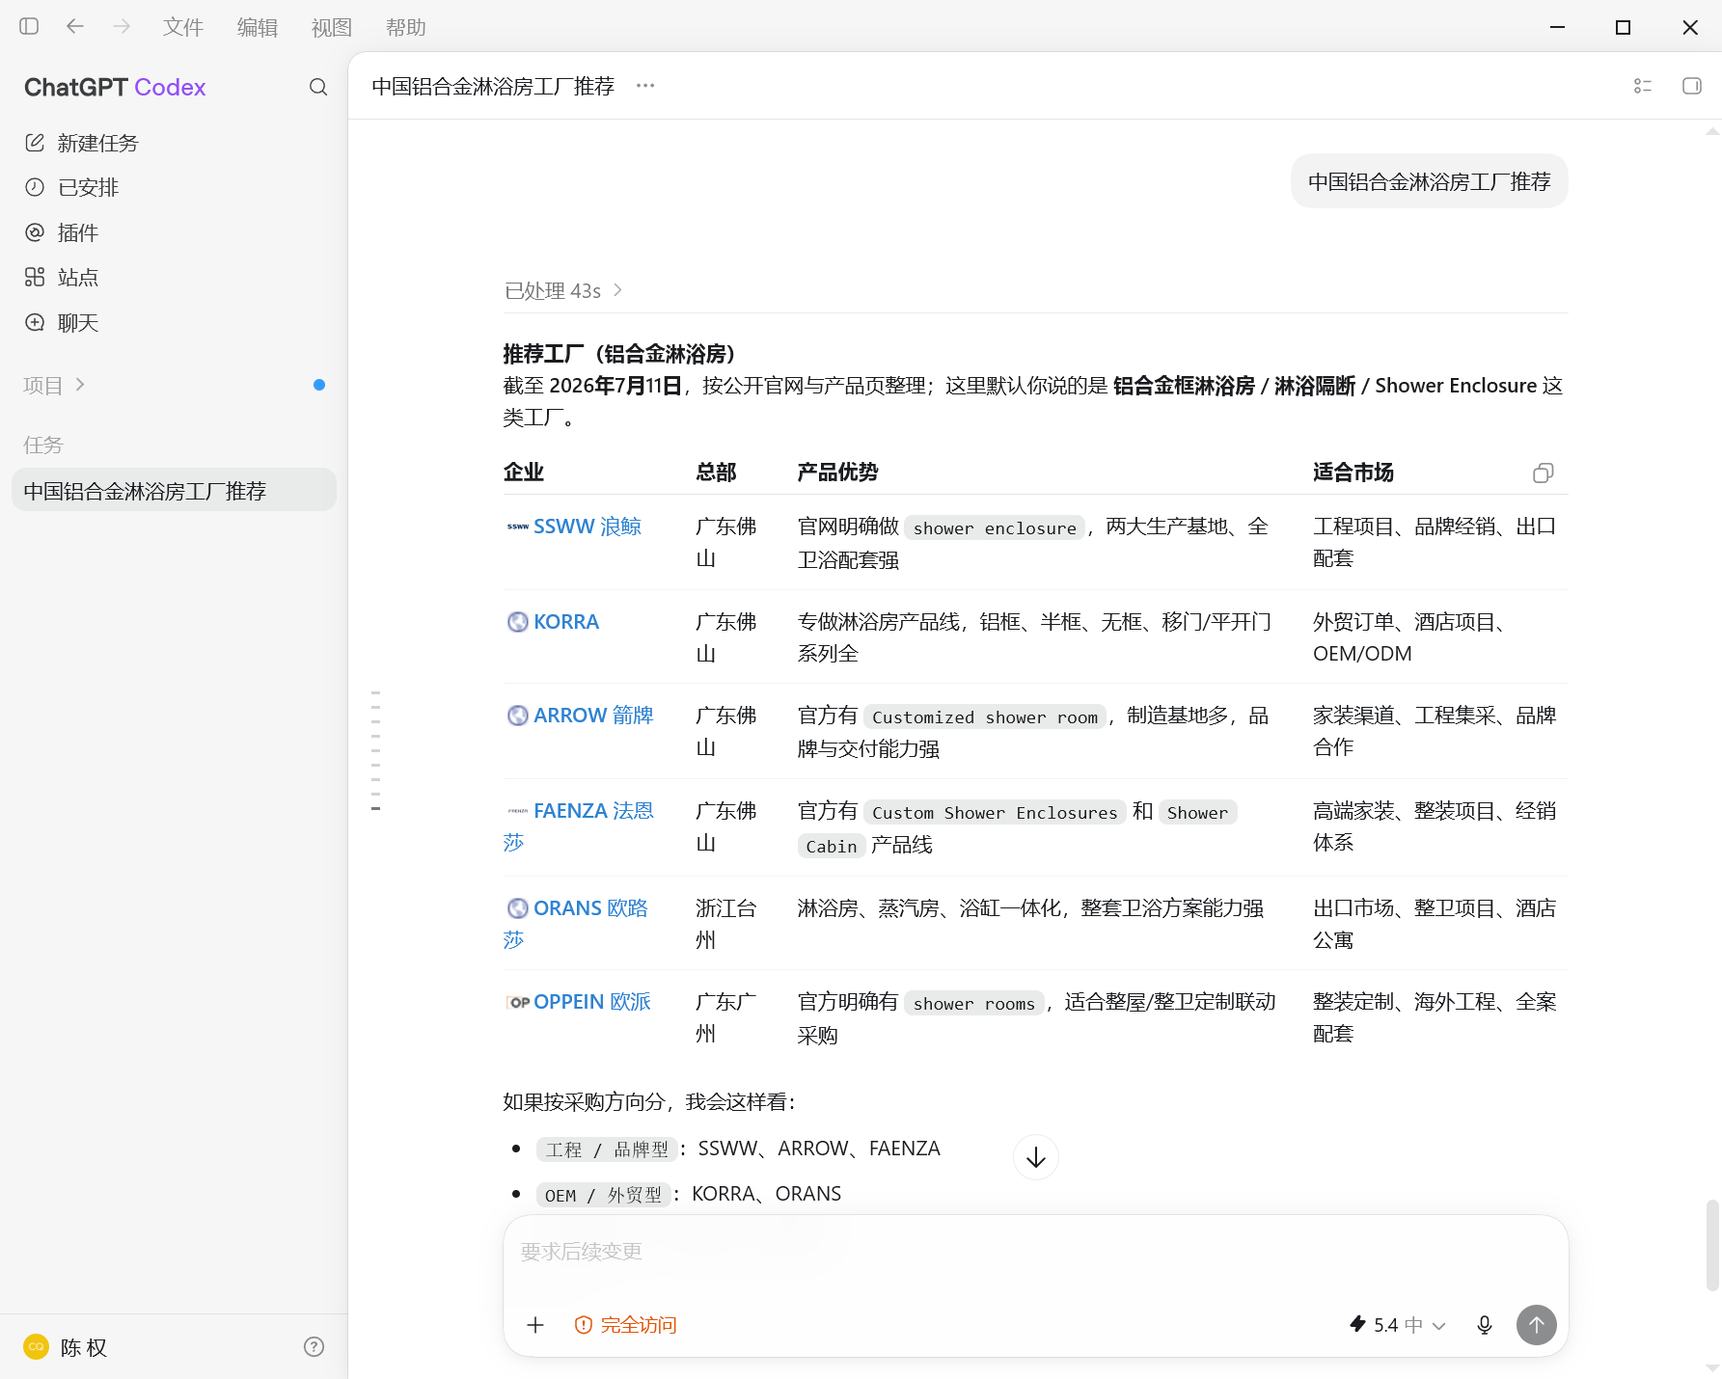1722x1379 pixels.
Task: Open the 文件 menu
Action: point(183,27)
